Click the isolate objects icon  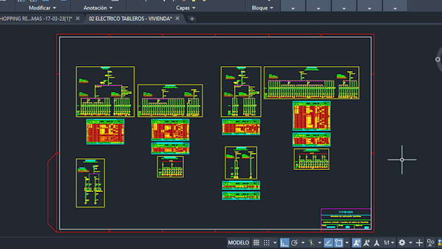tap(430, 243)
